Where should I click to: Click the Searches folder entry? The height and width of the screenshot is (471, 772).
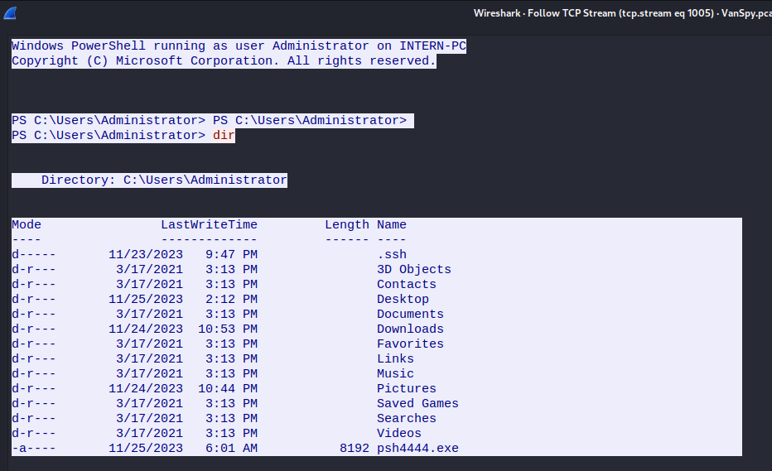[407, 419]
